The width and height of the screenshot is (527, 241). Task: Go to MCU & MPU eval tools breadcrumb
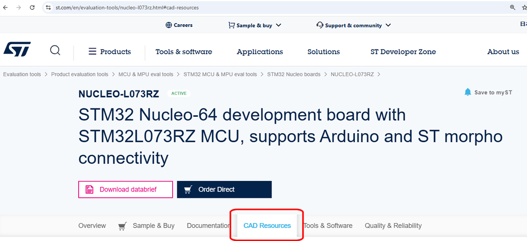point(146,74)
